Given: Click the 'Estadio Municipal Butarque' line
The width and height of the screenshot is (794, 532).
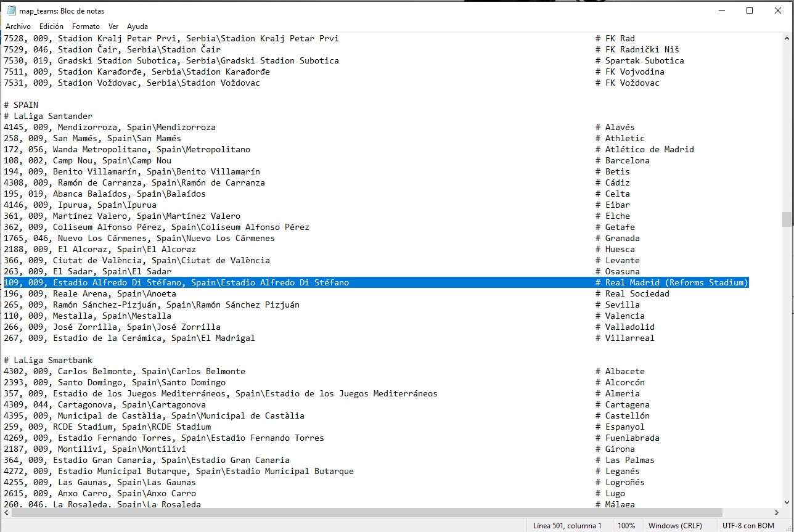Looking at the screenshot, I should click(179, 471).
